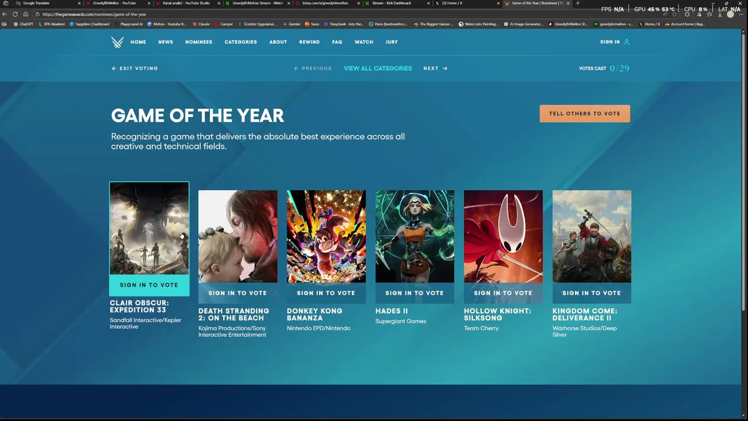Sign in to vote for Clair Obscur
This screenshot has height=421, width=748.
(x=149, y=285)
